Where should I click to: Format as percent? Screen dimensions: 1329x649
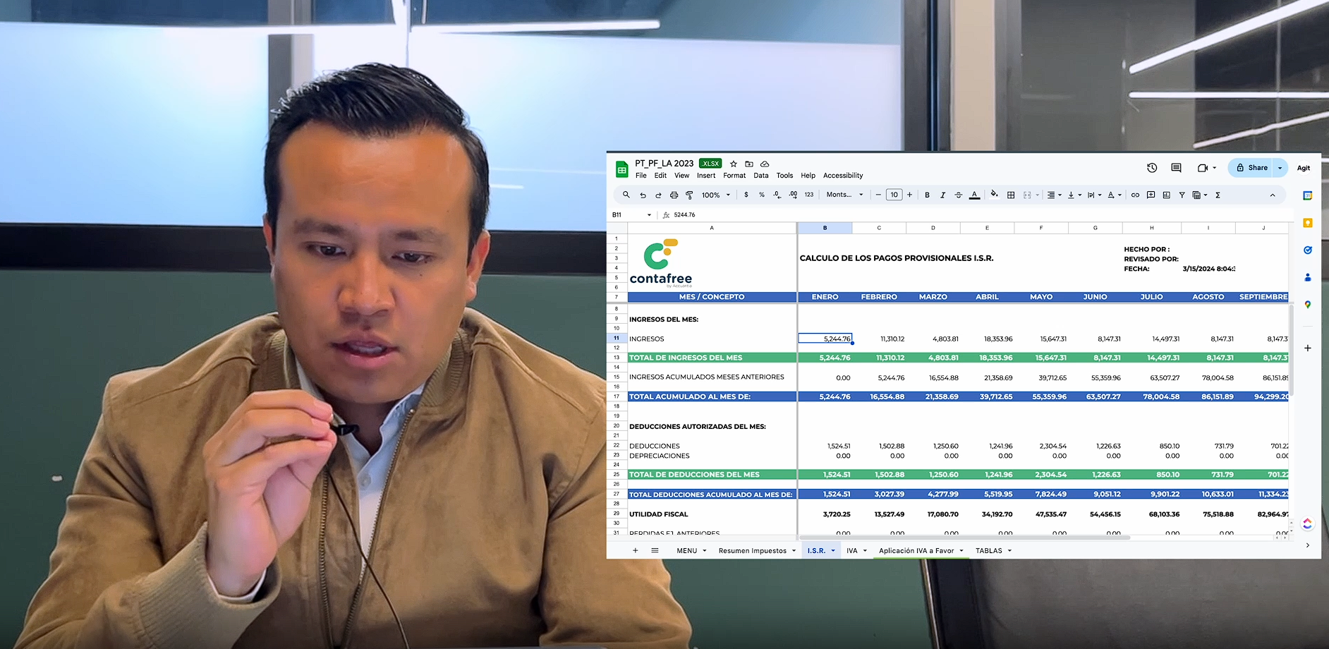click(x=762, y=195)
